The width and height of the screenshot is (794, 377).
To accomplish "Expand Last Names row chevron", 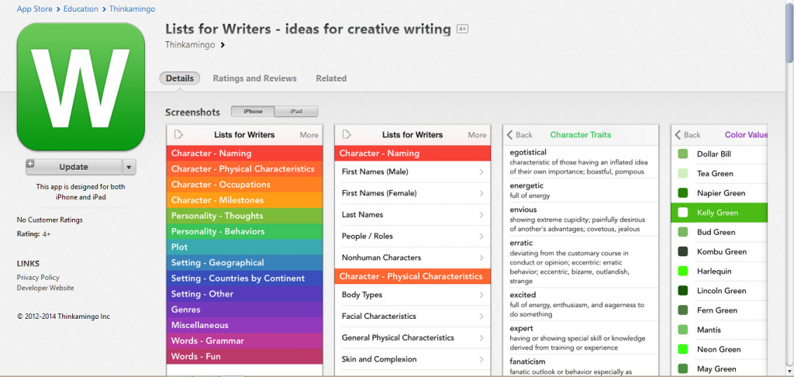I will click(481, 215).
